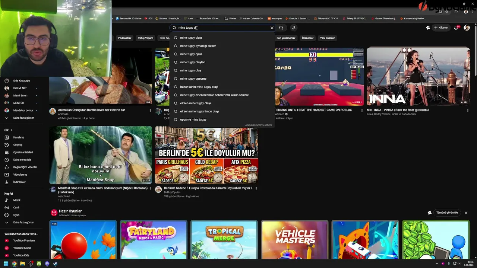
Task: Open the Vehicle Masters game
Action: pyautogui.click(x=295, y=240)
